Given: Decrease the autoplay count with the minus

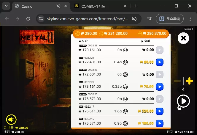Looking at the screenshot, I should click(x=177, y=81).
